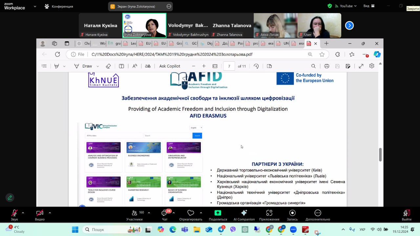Rotate the PDF page

coord(256,66)
